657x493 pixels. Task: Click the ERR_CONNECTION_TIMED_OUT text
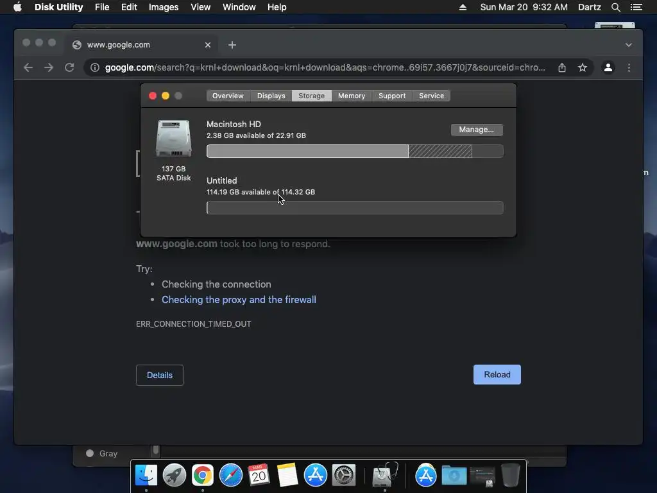coord(194,324)
